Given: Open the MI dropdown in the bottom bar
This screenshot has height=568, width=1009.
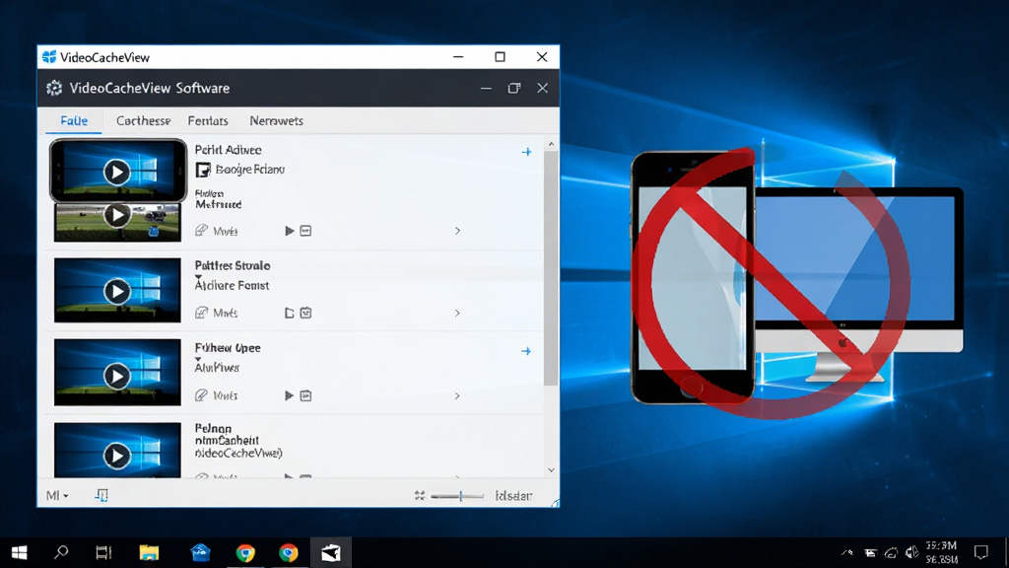Looking at the screenshot, I should coord(57,495).
